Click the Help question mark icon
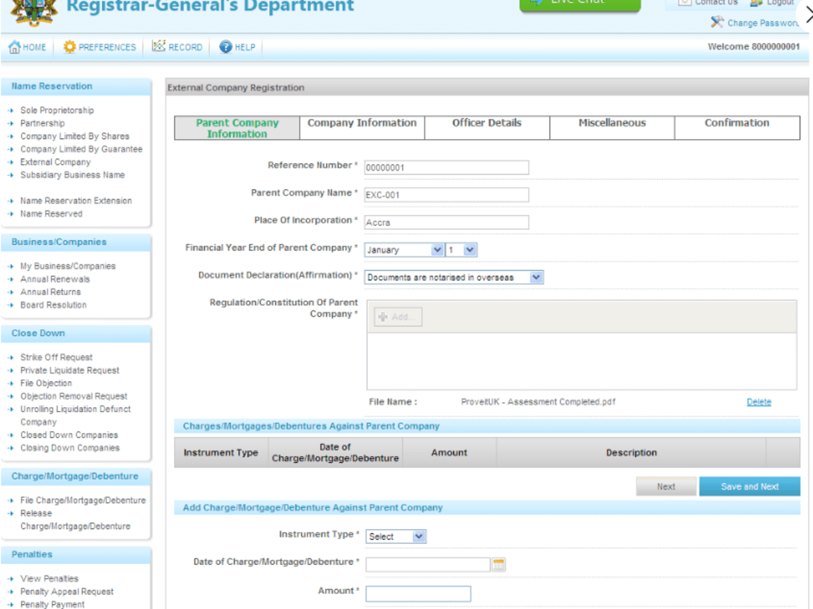Viewport: 813px width, 609px height. tap(225, 47)
